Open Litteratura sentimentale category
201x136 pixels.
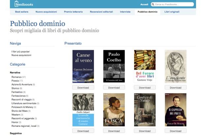pos(24,103)
